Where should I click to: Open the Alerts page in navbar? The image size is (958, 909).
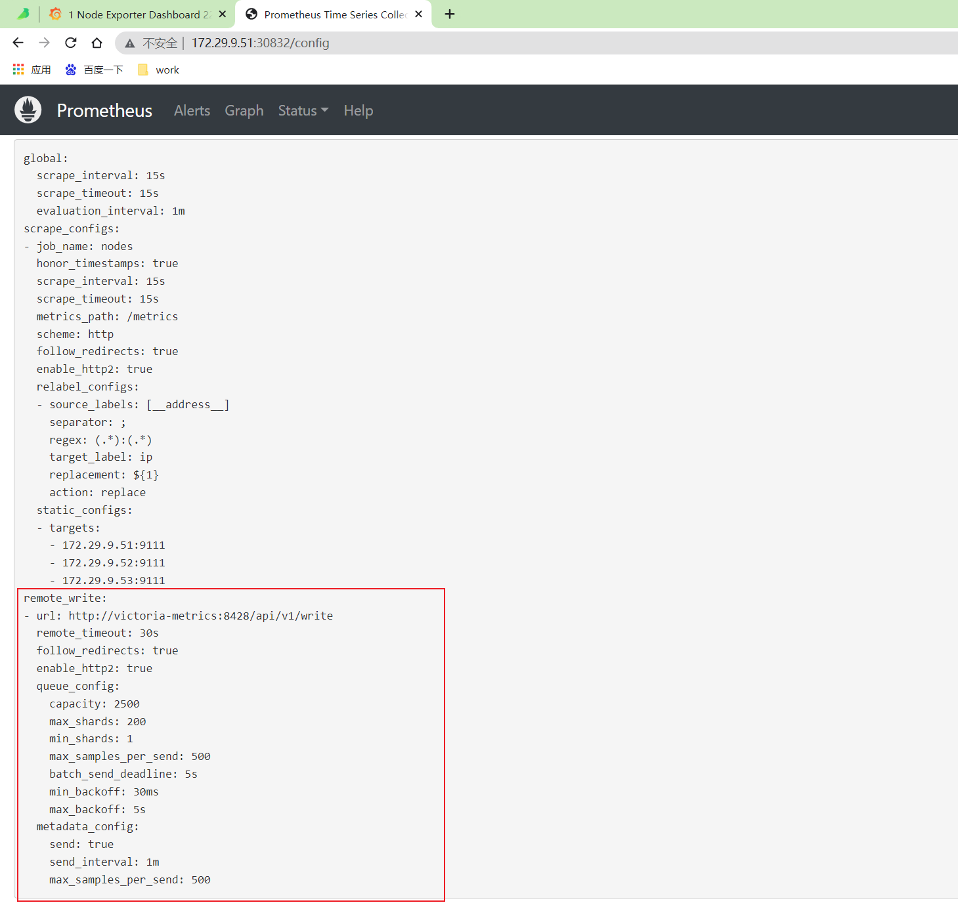pos(192,110)
